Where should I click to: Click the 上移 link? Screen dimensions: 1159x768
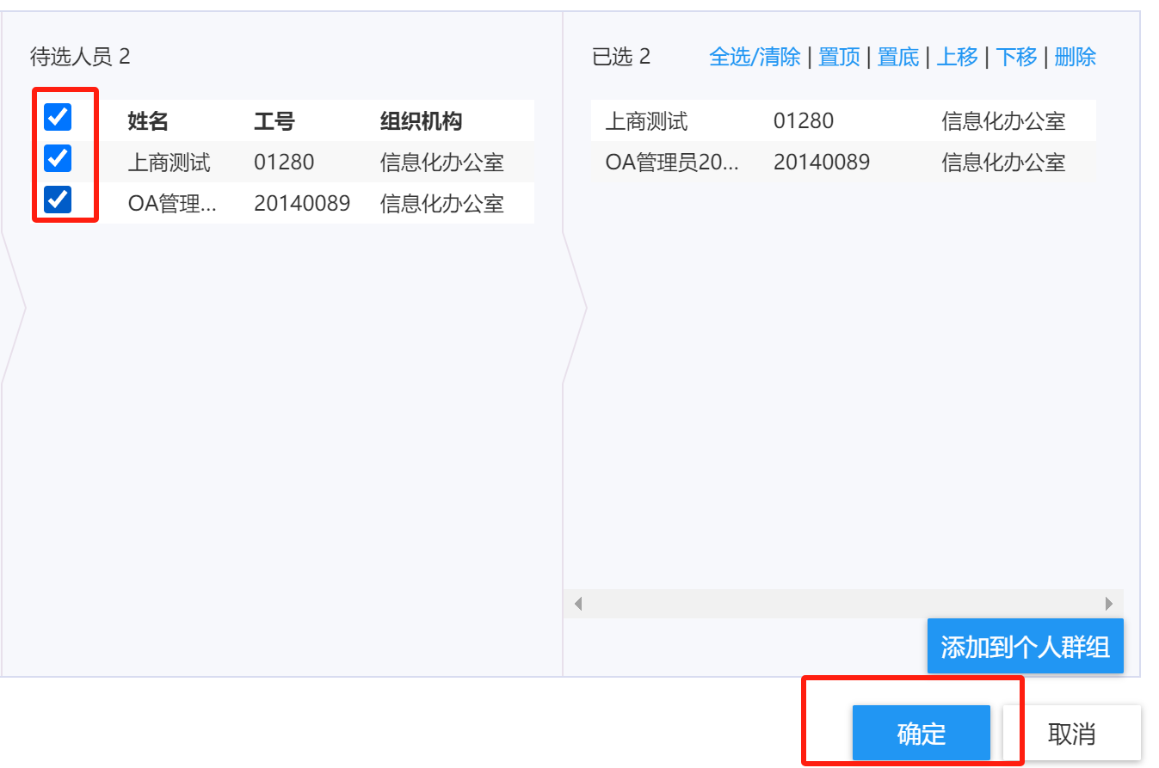pos(957,57)
